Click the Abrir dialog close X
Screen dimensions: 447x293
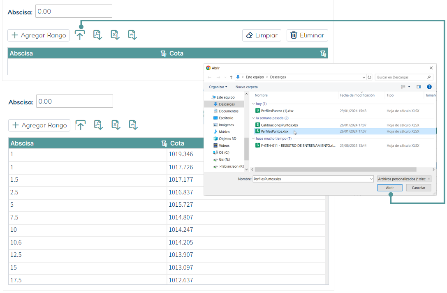click(x=431, y=68)
